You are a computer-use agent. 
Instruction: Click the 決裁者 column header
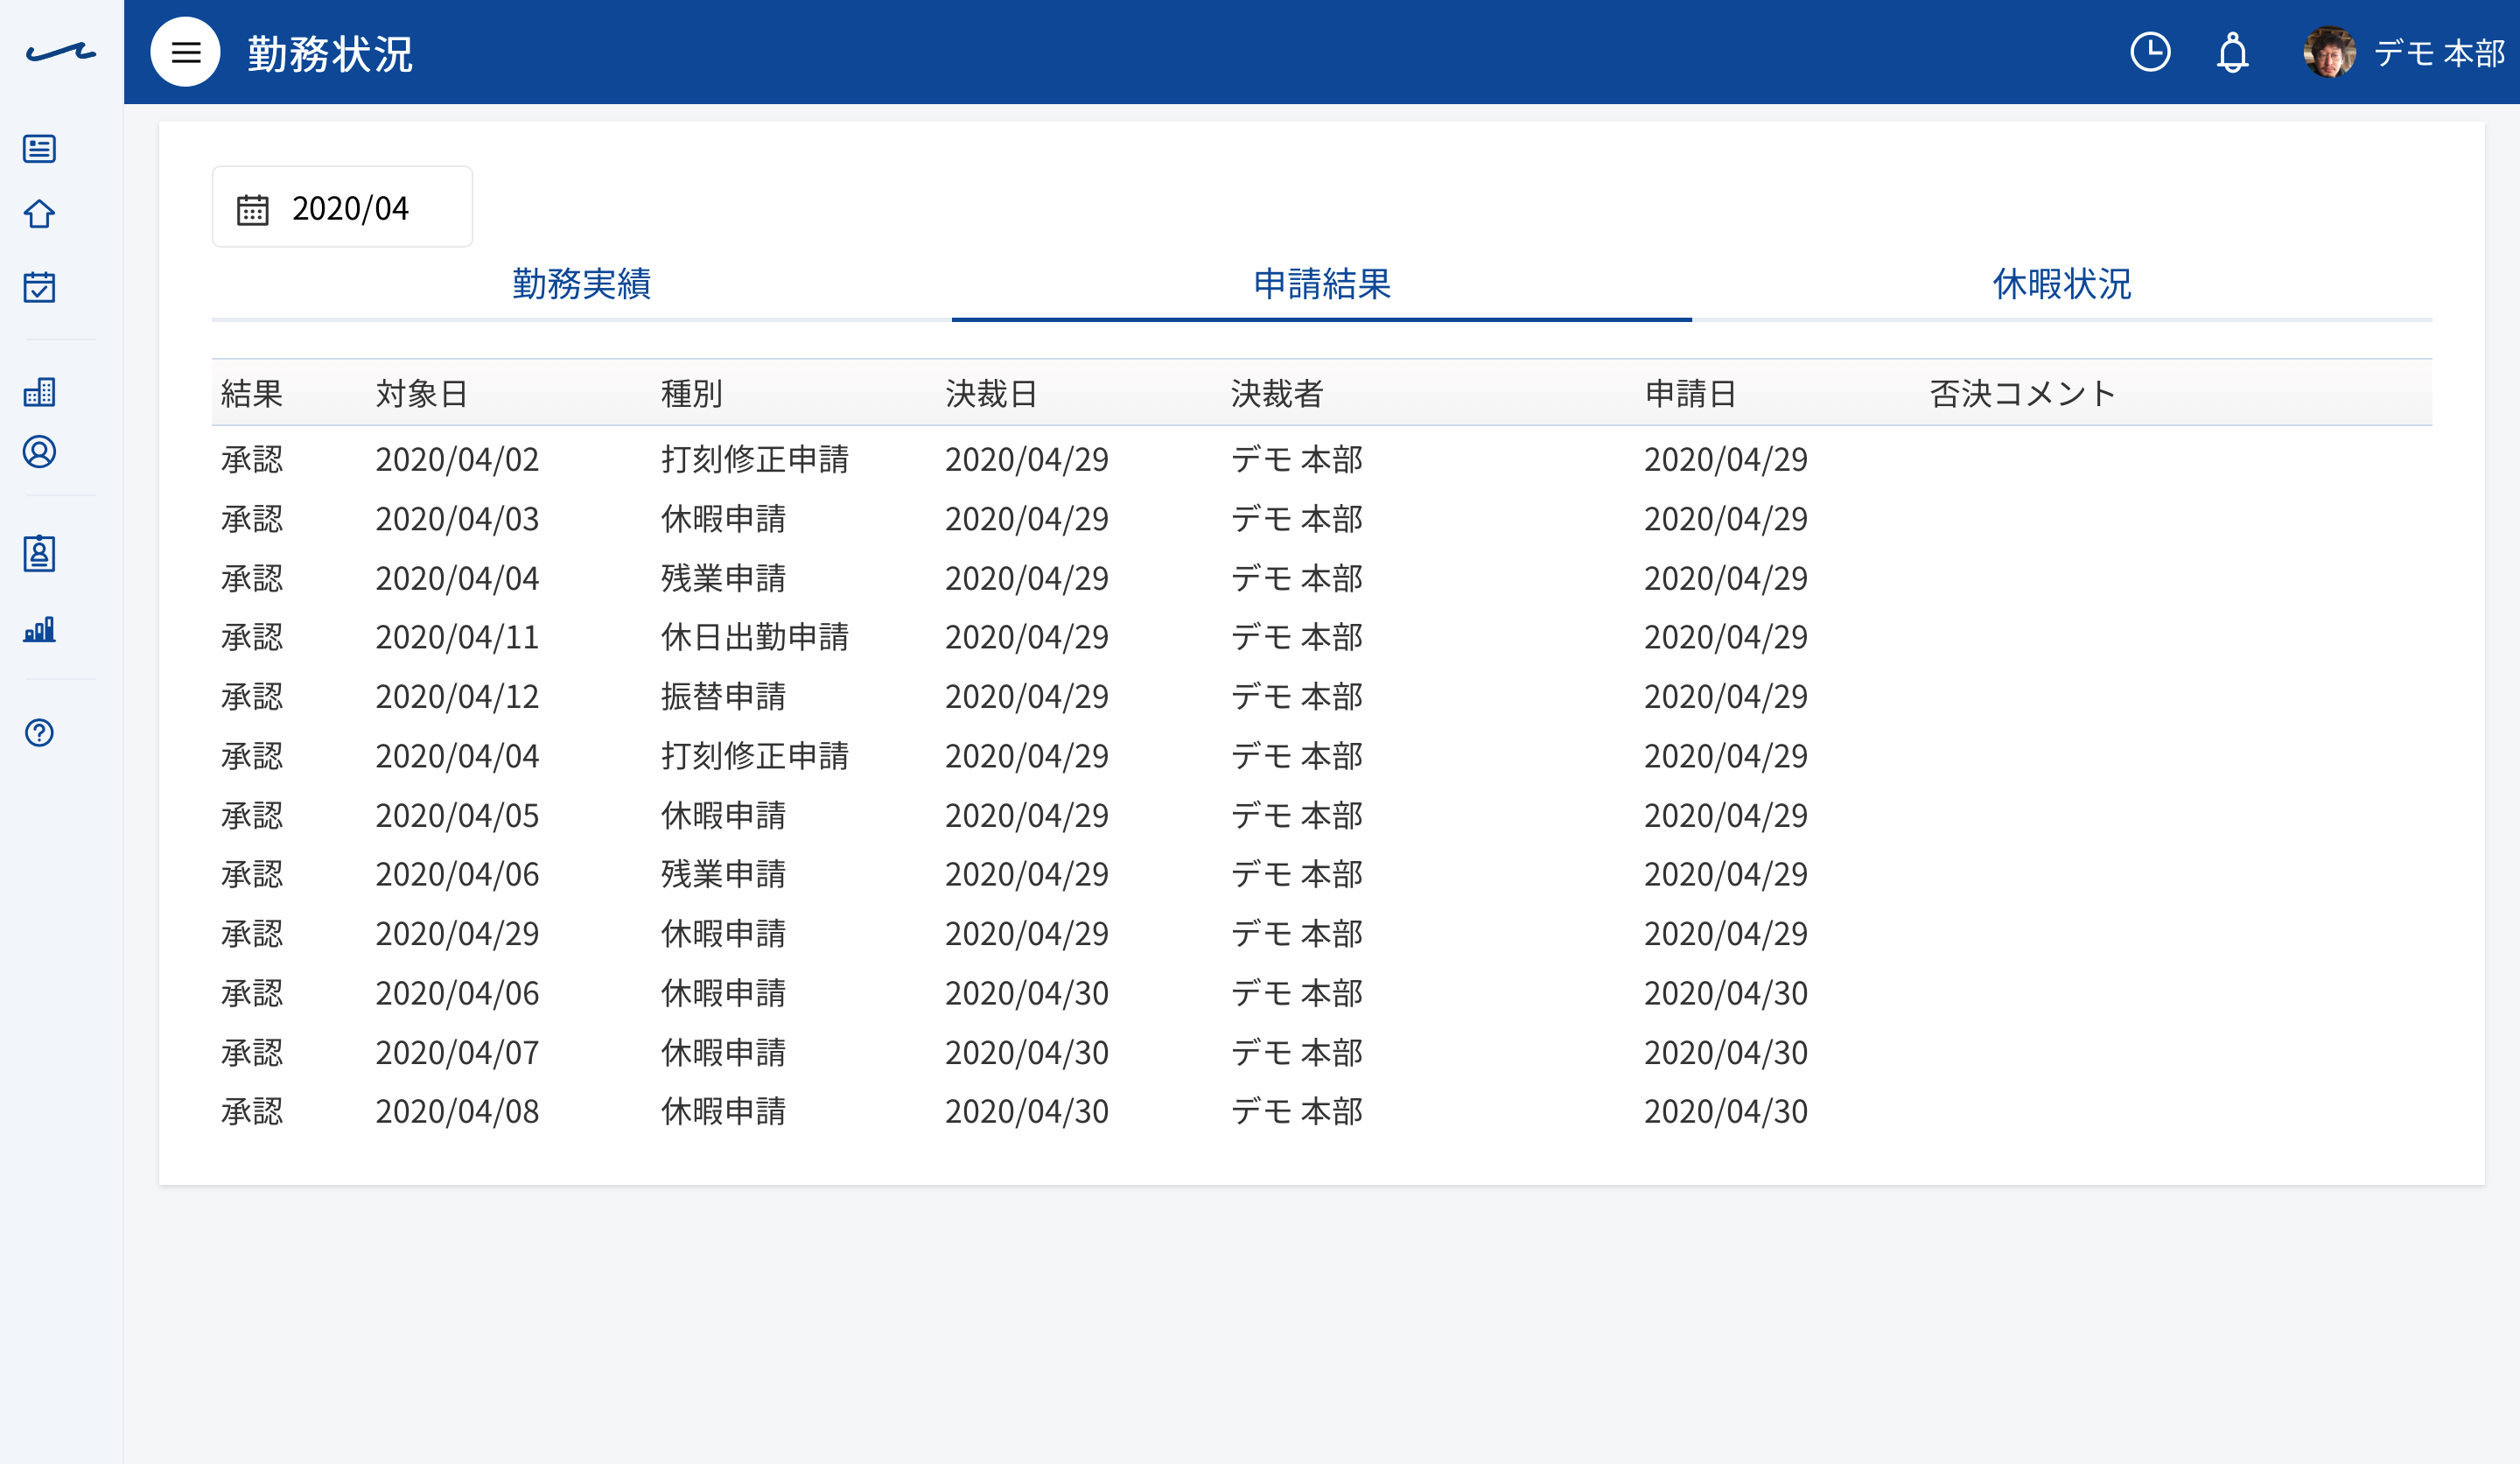point(1277,394)
